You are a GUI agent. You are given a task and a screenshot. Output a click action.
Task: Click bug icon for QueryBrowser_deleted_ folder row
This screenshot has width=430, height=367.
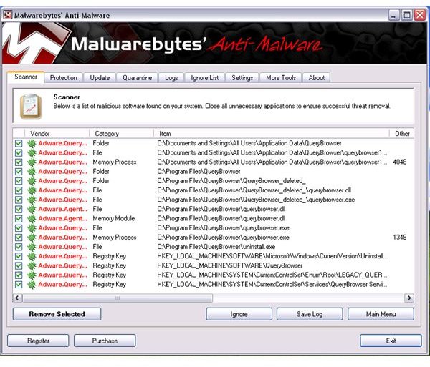point(32,181)
